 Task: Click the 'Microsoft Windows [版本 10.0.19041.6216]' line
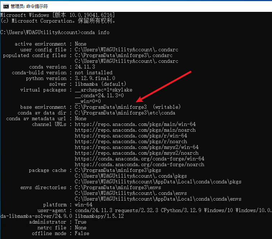pyautogui.click(x=57, y=15)
